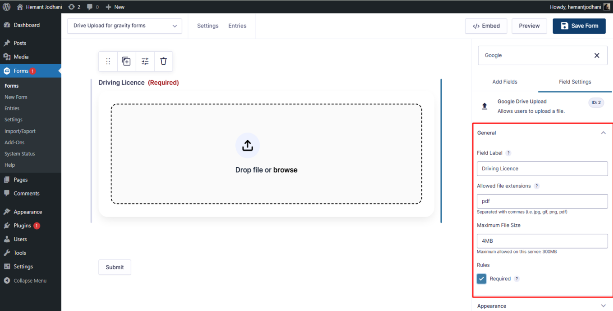Collapse the General settings section
Screen dimensions: 613x311
point(603,133)
